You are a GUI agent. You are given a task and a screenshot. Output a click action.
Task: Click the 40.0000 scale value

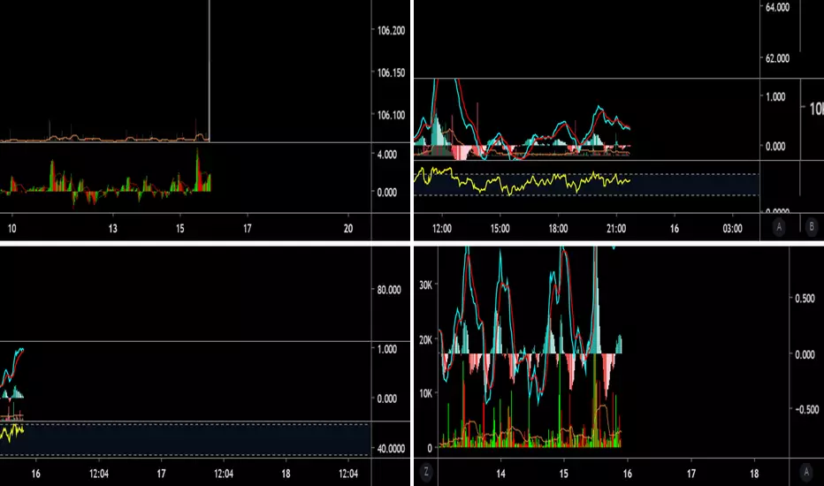click(391, 449)
